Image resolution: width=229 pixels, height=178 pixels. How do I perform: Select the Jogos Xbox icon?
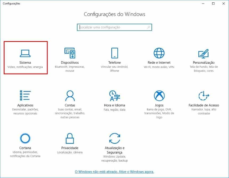click(x=159, y=95)
